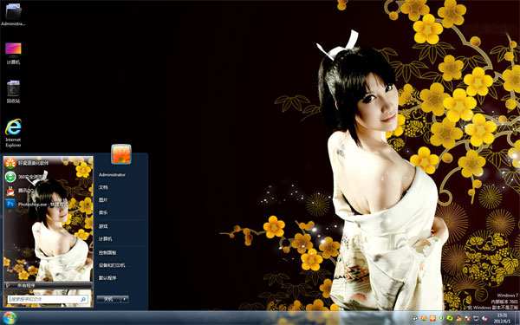520x325 pixels.
Task: Open 默认程序 in the Start menu
Action: (x=107, y=278)
